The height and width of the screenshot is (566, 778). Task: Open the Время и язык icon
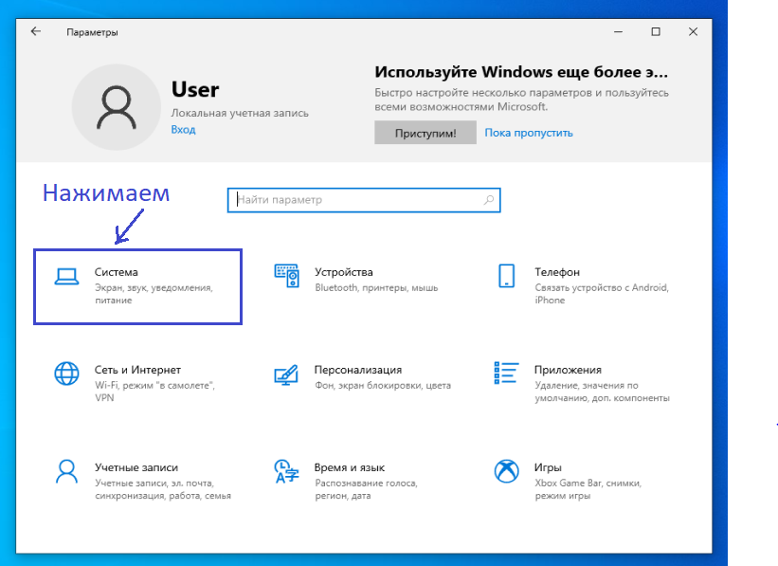286,472
